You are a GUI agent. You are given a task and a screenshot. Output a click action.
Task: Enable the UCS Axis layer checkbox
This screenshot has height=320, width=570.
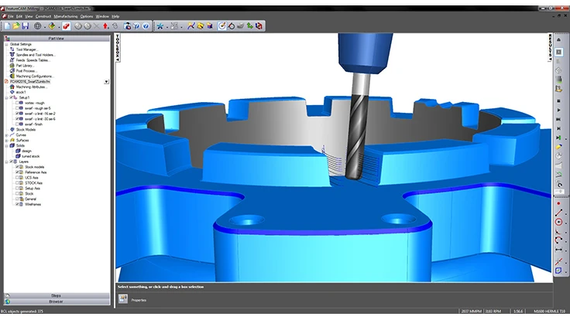click(x=19, y=177)
